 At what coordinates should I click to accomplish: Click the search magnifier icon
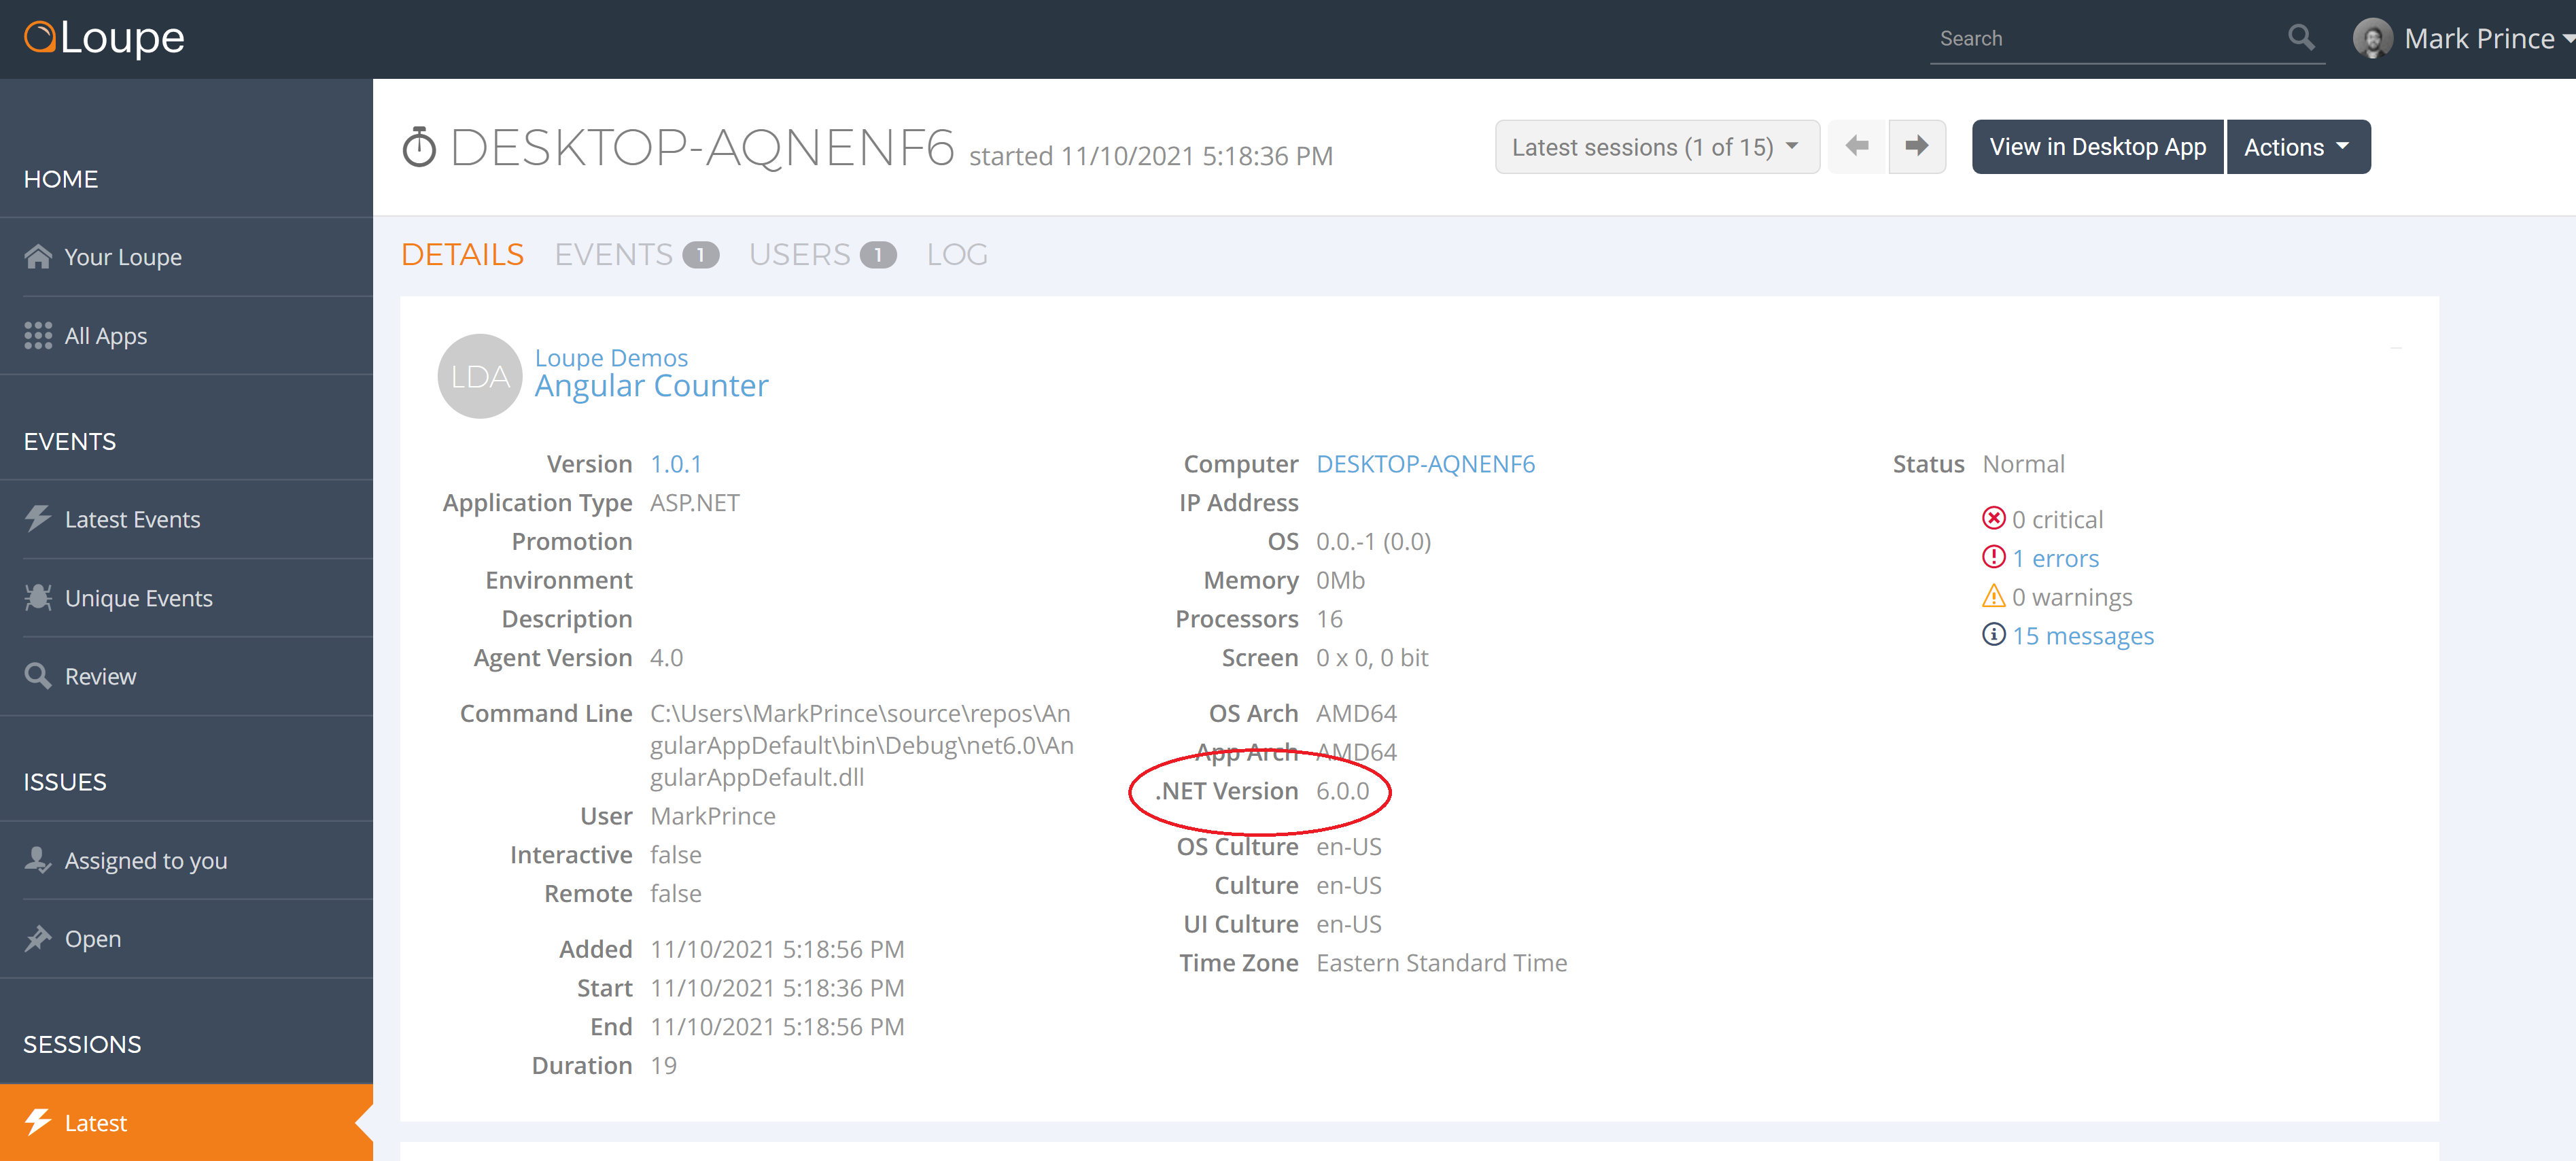(2301, 38)
